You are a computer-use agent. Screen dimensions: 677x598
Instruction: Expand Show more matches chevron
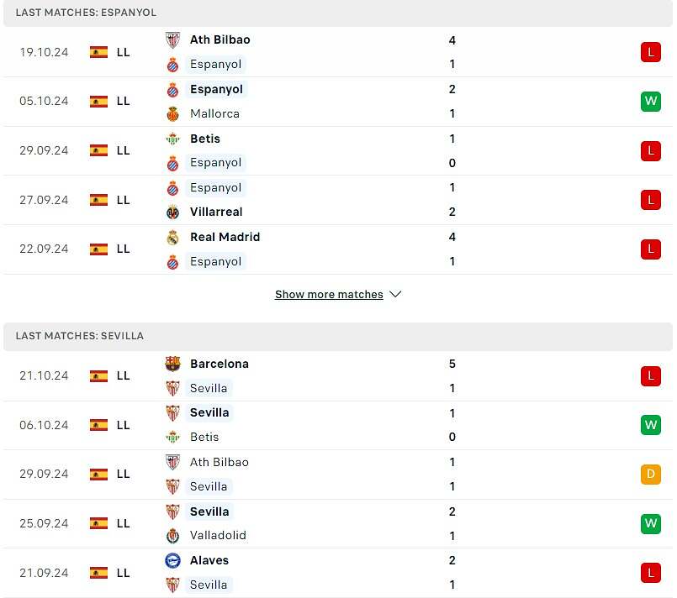click(x=395, y=295)
